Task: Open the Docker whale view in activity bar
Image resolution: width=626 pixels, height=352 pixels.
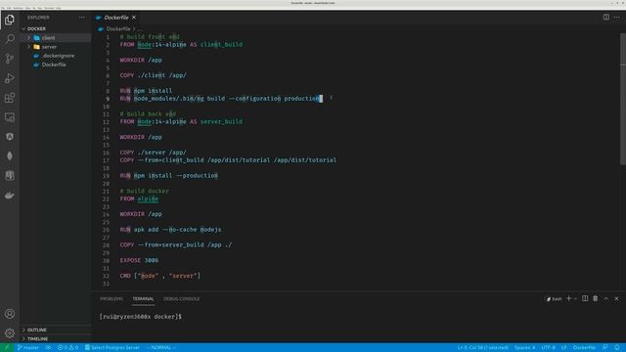Action: pyautogui.click(x=10, y=196)
